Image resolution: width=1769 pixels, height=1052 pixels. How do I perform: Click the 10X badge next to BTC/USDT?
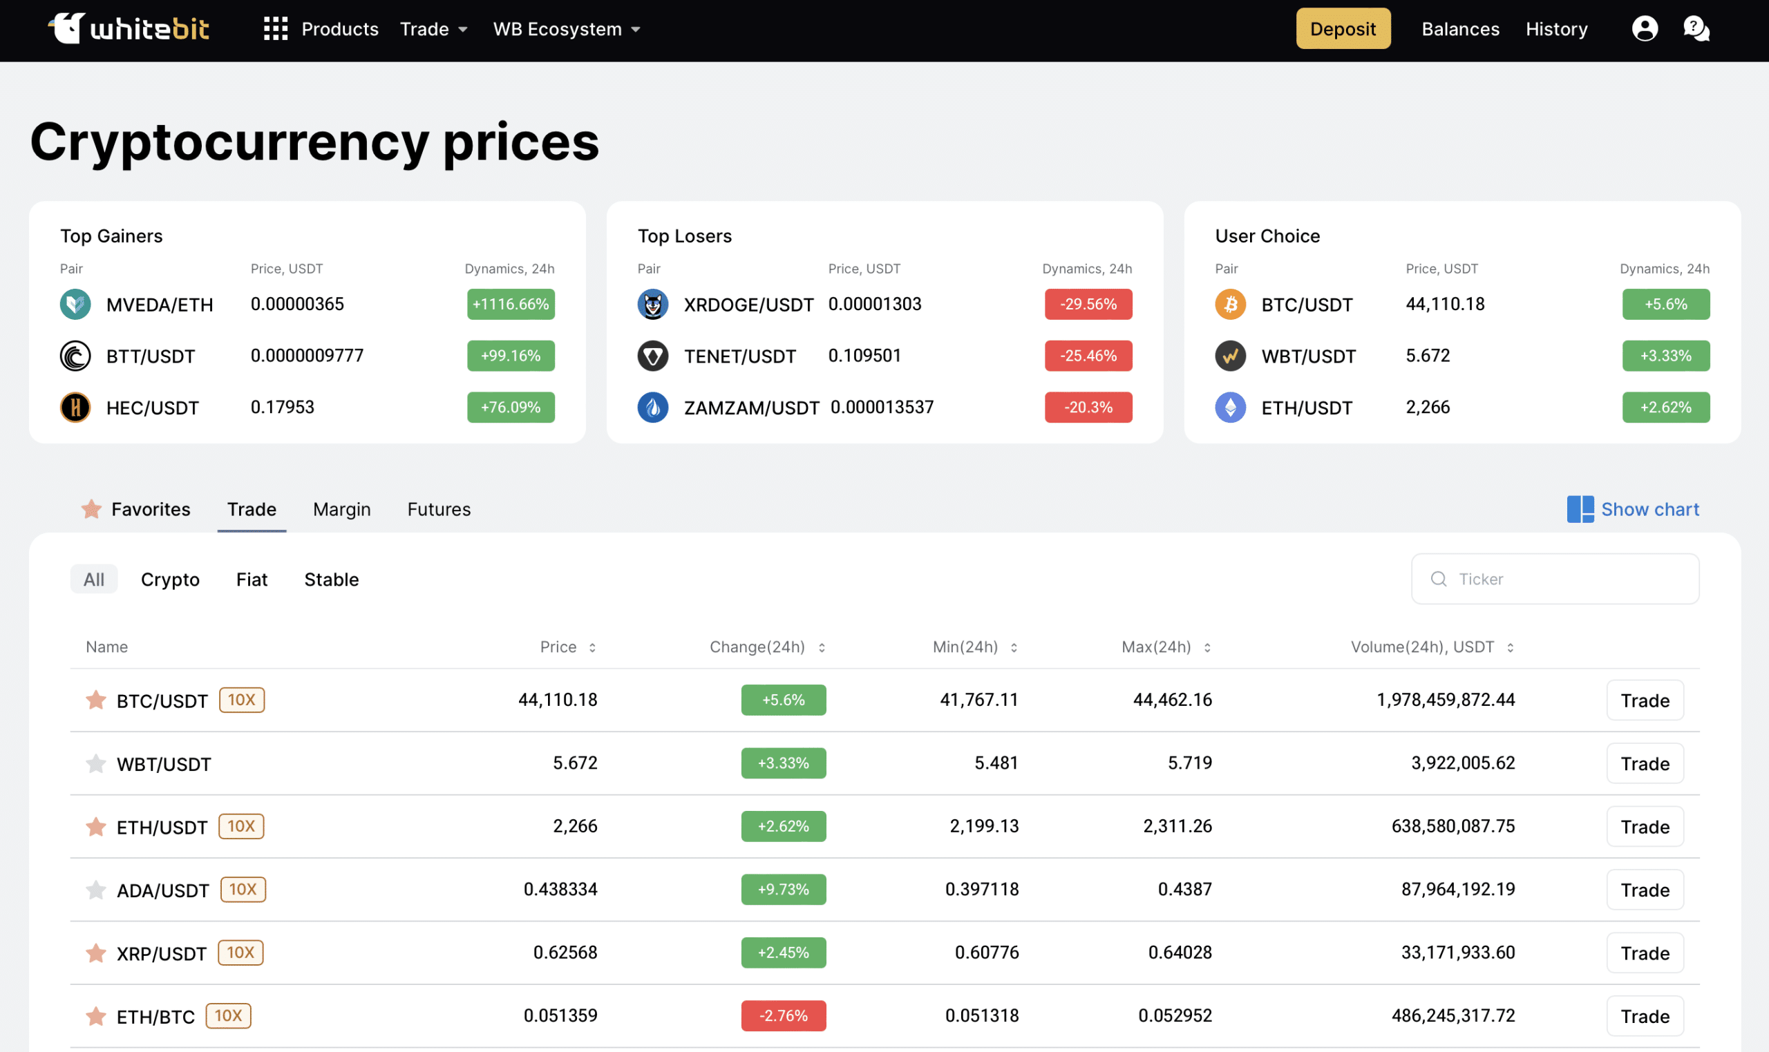click(x=242, y=700)
